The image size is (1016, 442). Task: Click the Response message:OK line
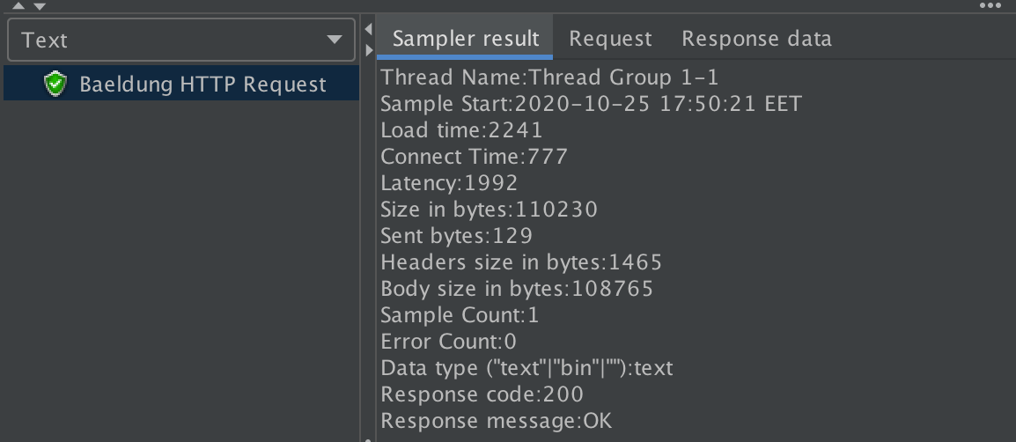coord(496,421)
